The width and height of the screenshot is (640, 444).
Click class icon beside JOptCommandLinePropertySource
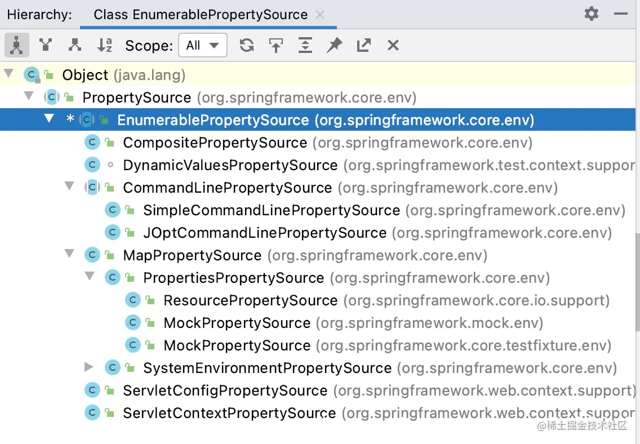pos(112,233)
